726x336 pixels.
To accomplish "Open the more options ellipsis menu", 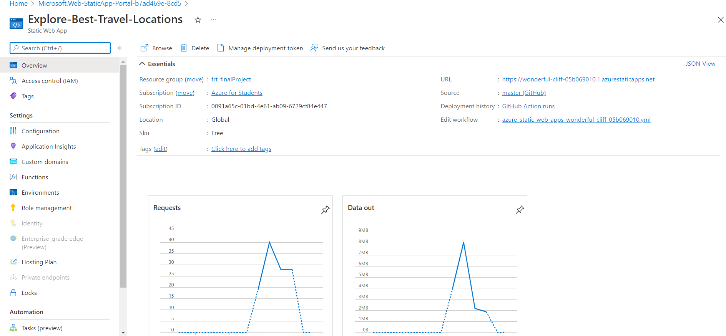I will click(x=214, y=20).
